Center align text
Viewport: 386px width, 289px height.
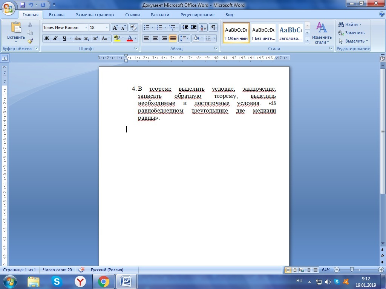[x=155, y=38]
